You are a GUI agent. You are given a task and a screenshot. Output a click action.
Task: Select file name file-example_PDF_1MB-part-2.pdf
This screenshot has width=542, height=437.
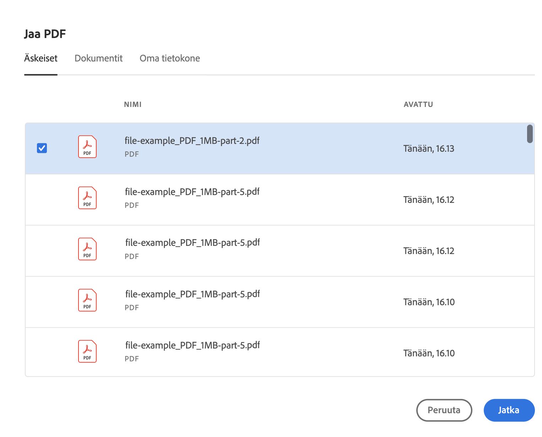click(192, 141)
